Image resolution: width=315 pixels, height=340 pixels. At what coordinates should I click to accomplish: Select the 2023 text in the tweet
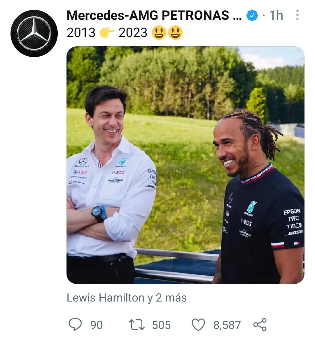tap(133, 33)
